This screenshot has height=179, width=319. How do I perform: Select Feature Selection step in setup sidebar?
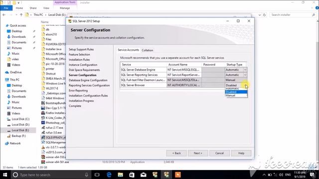coord(79,54)
